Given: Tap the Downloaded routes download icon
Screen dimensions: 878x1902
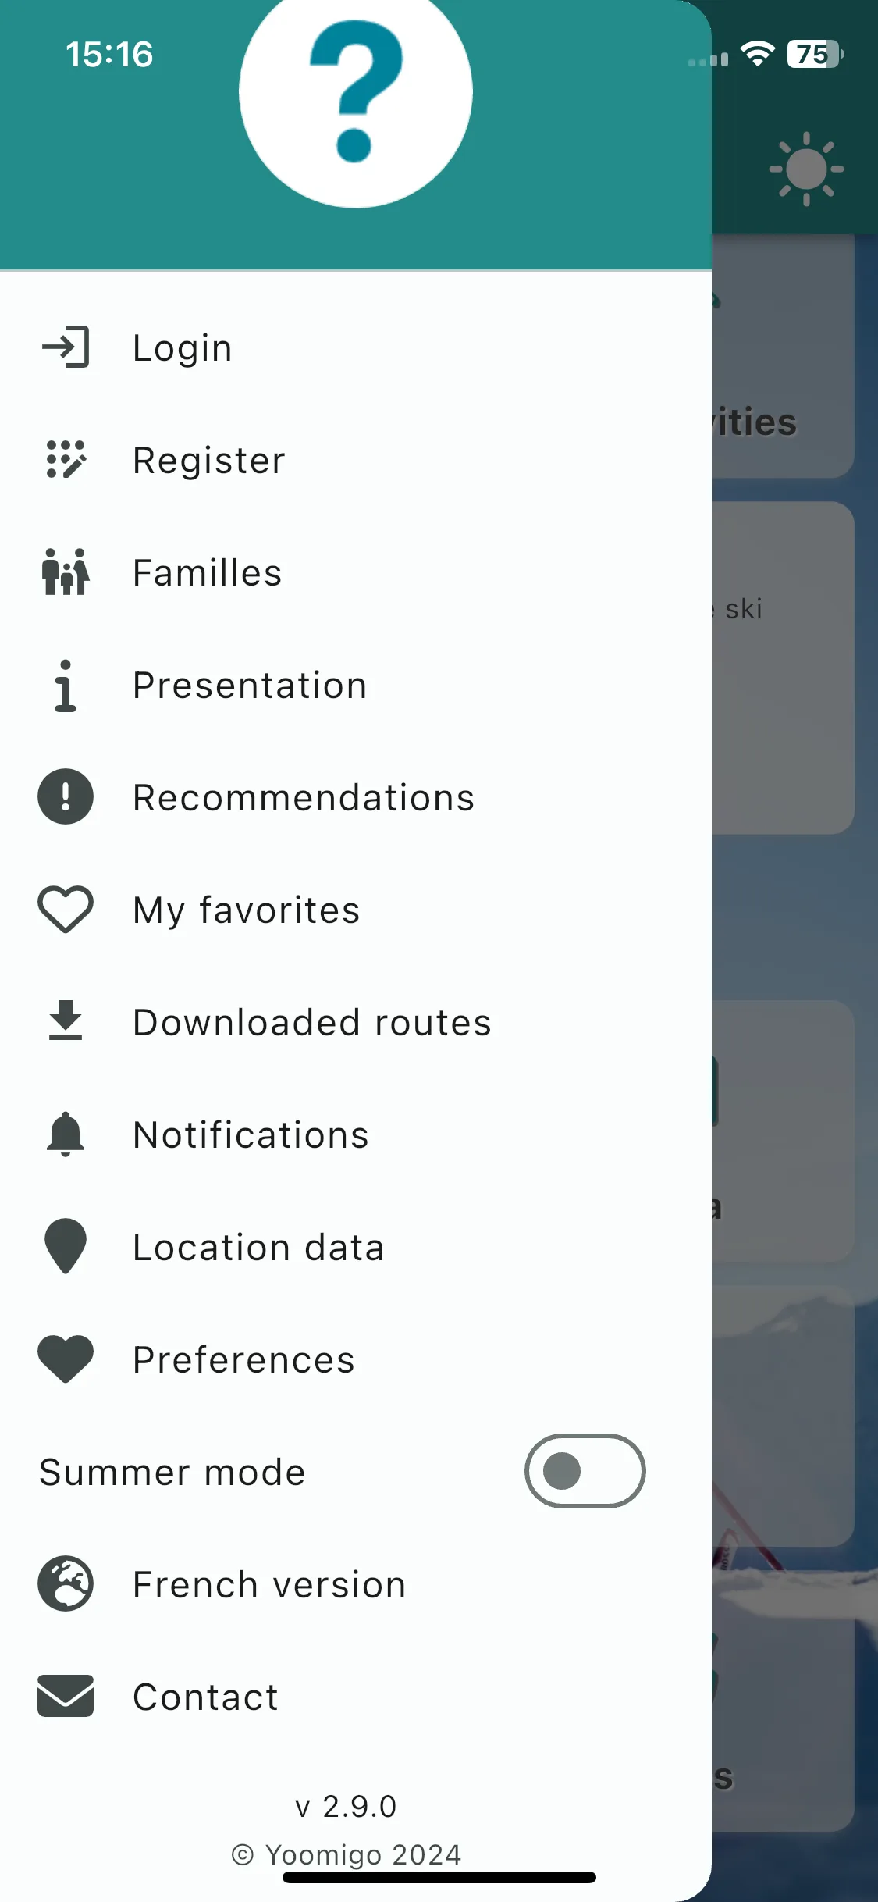Looking at the screenshot, I should (66, 1020).
